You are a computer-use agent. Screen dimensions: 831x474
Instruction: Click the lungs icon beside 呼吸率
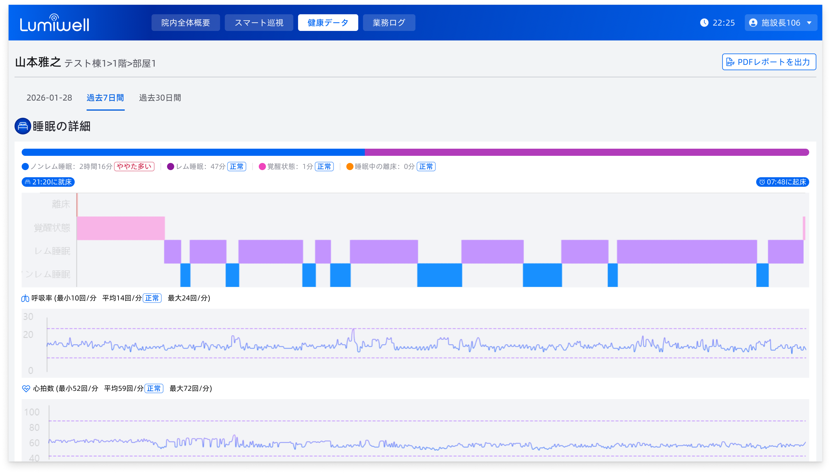[25, 298]
